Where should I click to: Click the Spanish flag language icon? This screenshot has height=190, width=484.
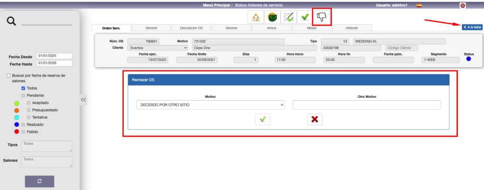pos(419,5)
